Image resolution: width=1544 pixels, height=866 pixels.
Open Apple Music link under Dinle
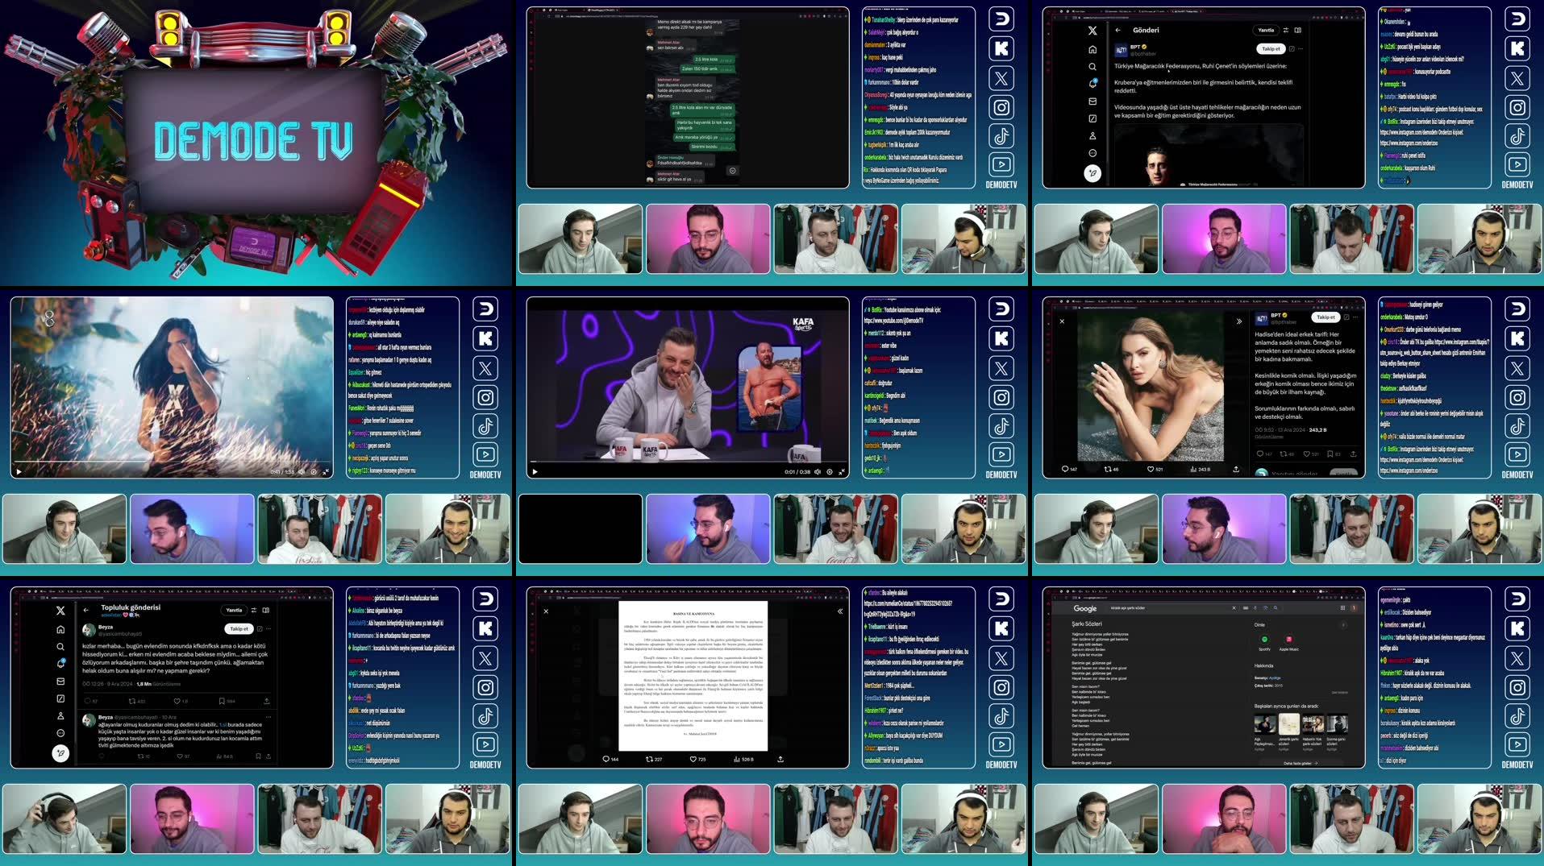1288,642
